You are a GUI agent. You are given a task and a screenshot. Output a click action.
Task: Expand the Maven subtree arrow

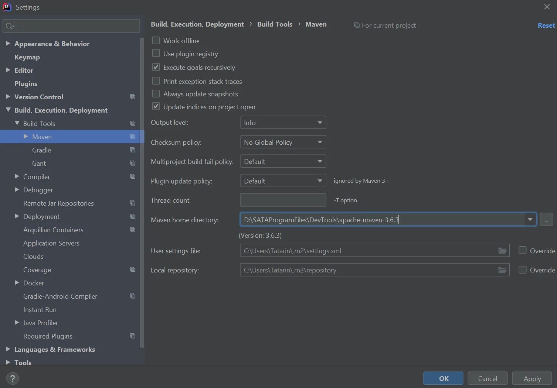click(x=26, y=137)
